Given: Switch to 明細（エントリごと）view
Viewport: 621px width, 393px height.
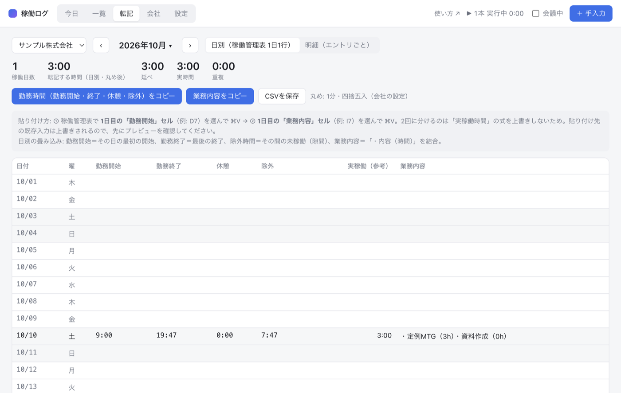Looking at the screenshot, I should point(339,45).
